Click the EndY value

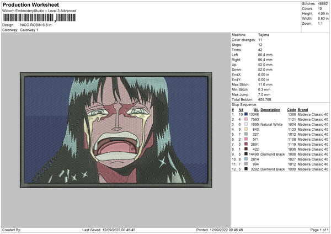coord(264,79)
